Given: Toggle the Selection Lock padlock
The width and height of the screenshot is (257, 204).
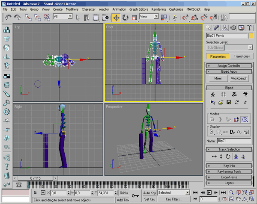Looking at the screenshot, I should [35, 193].
